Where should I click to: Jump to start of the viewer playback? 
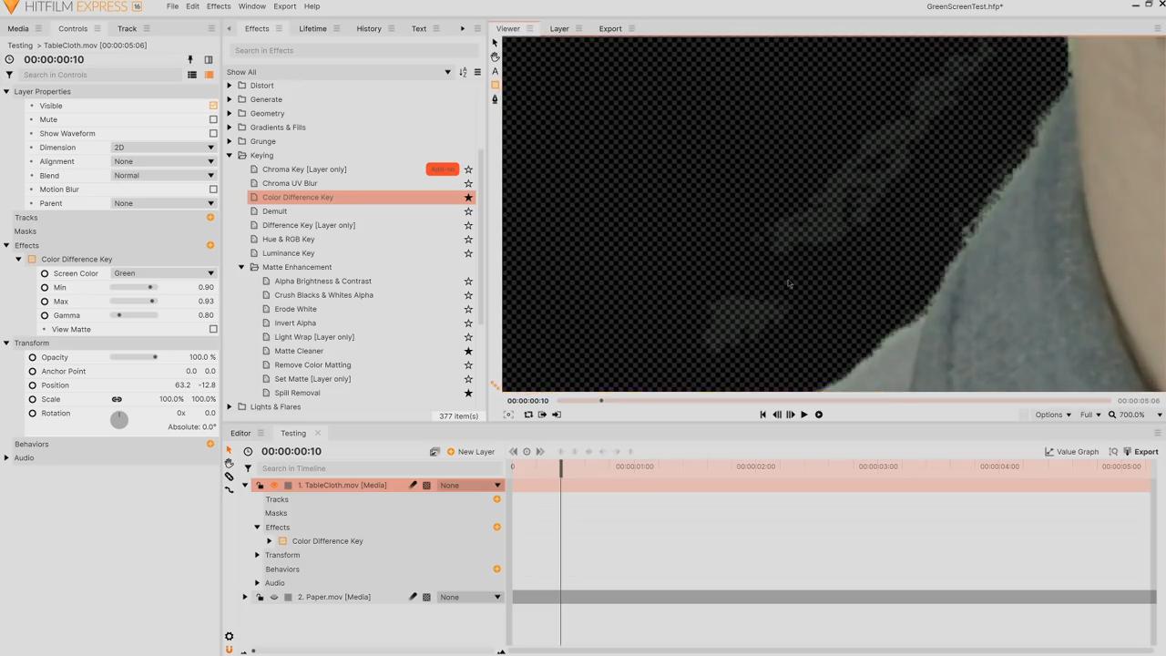[x=762, y=415]
